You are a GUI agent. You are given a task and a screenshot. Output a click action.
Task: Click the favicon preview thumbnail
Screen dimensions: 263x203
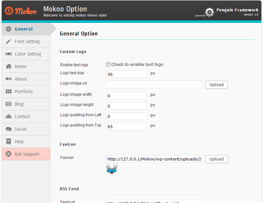(112, 169)
